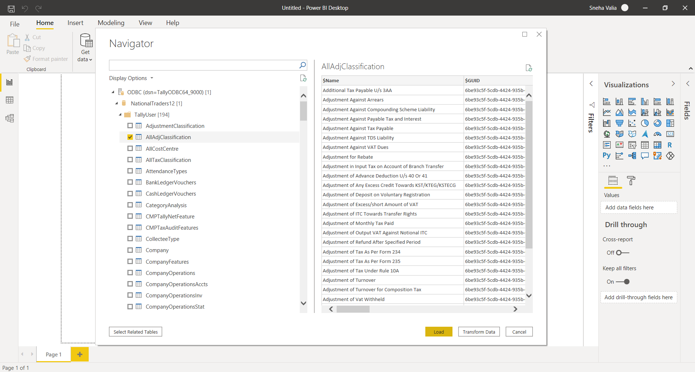Choose the scatter chart visualization

click(x=632, y=123)
